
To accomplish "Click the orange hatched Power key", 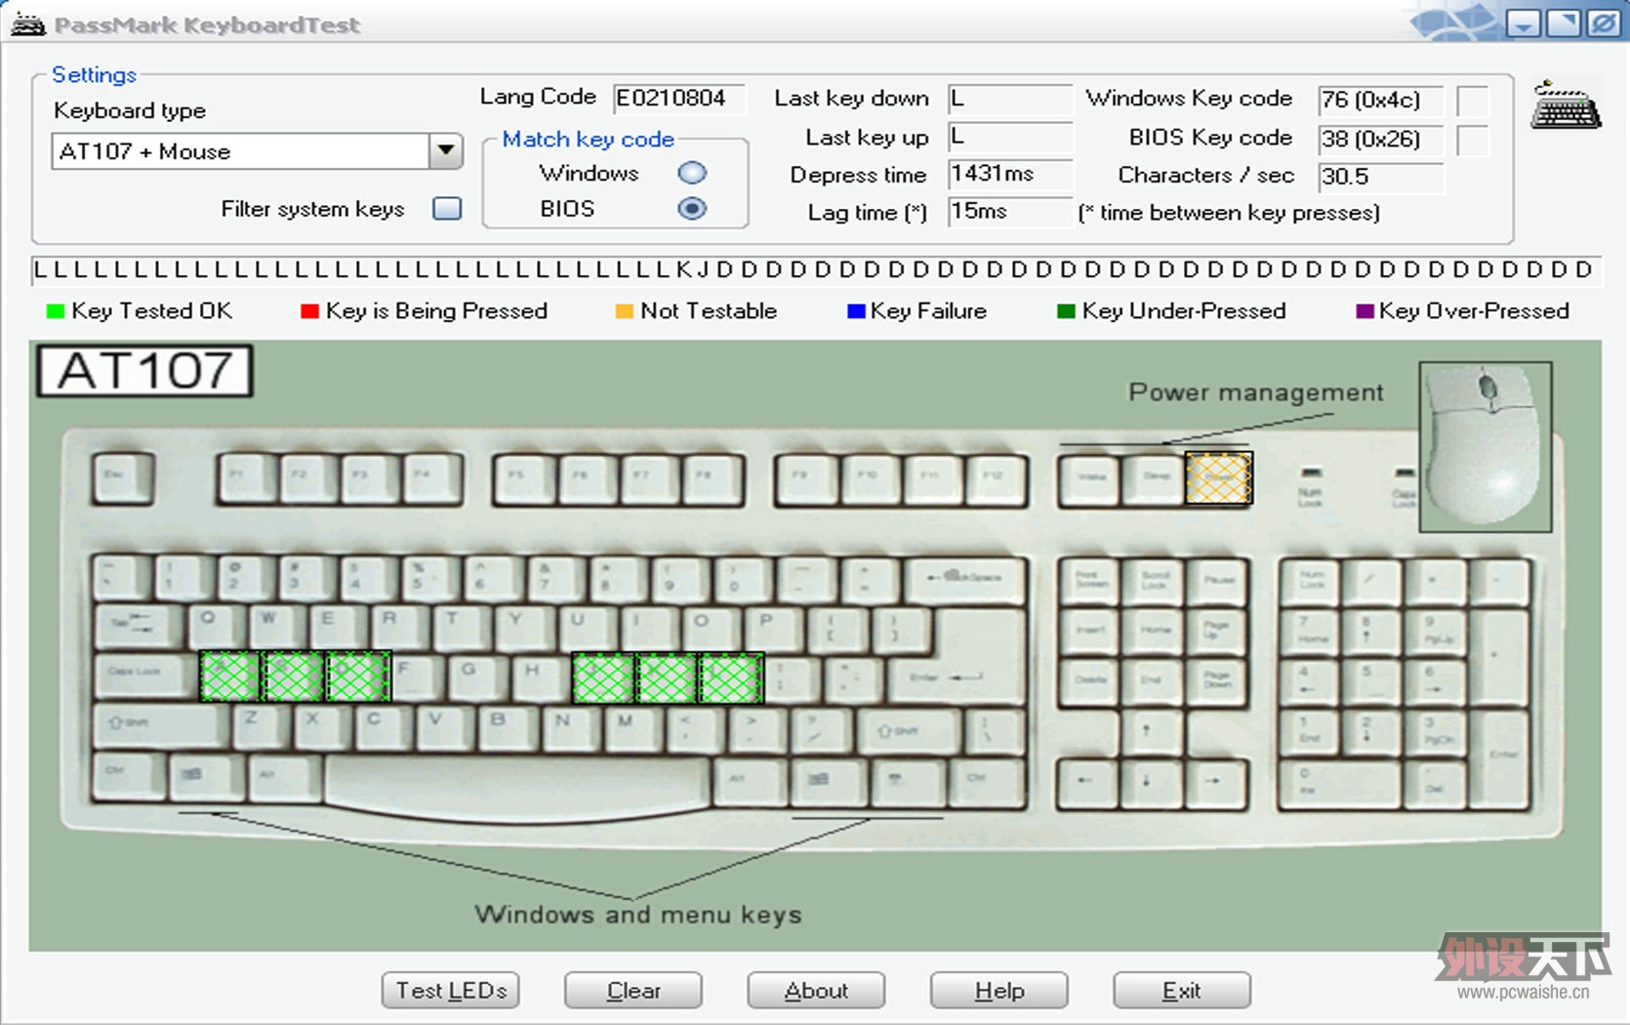I will (1218, 478).
